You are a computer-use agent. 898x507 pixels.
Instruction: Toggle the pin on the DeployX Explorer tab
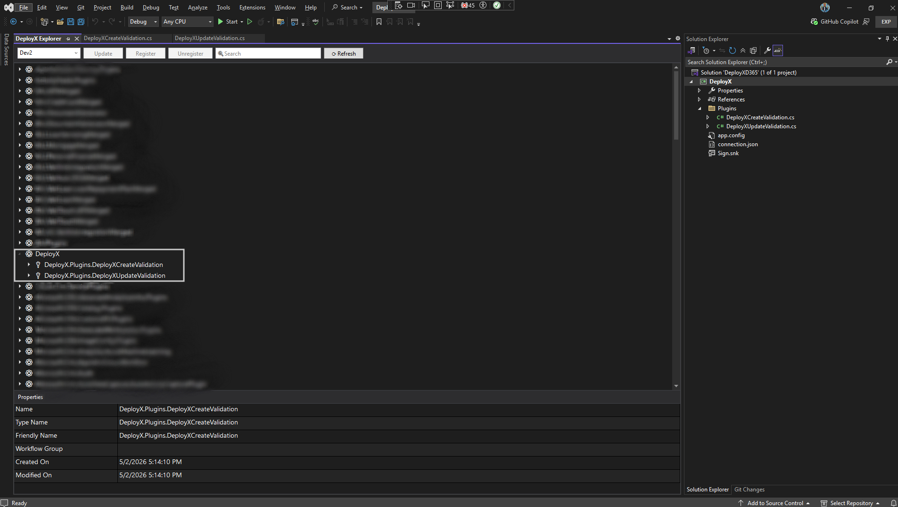pyautogui.click(x=68, y=39)
